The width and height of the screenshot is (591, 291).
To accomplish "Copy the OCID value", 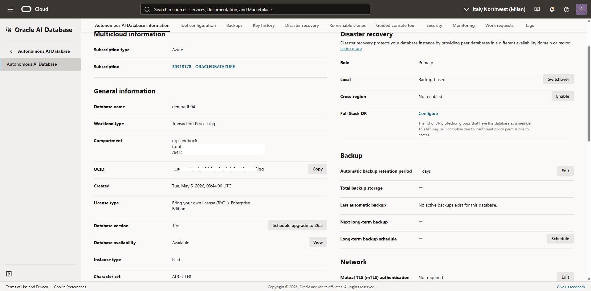I will pyautogui.click(x=317, y=169).
